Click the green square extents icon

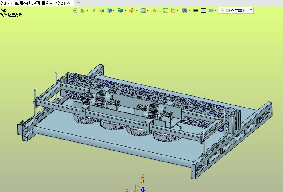tap(166, 11)
